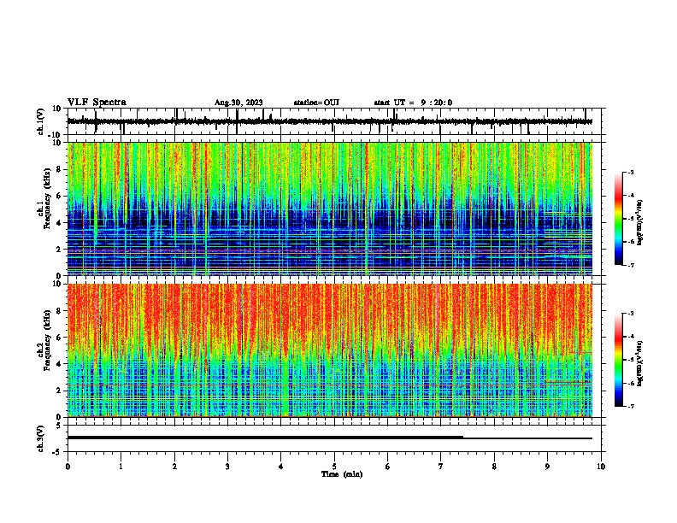Click the ch.2 spectrogram color scale bar

[618, 360]
